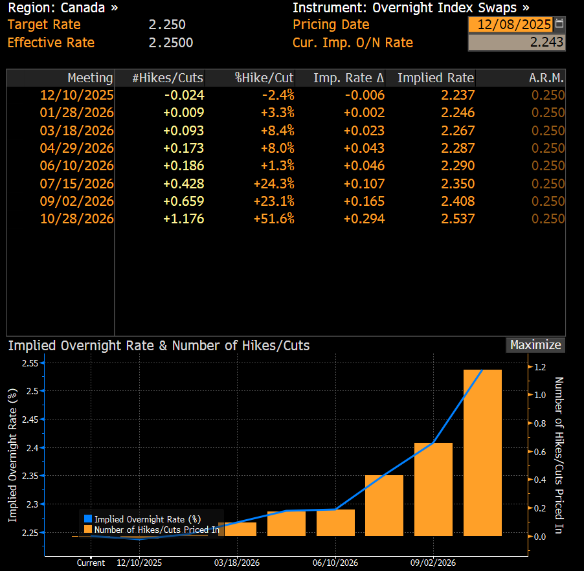The height and width of the screenshot is (571, 584).
Task: Open the Pricing Date calendar picker icon
Action: pos(560,25)
